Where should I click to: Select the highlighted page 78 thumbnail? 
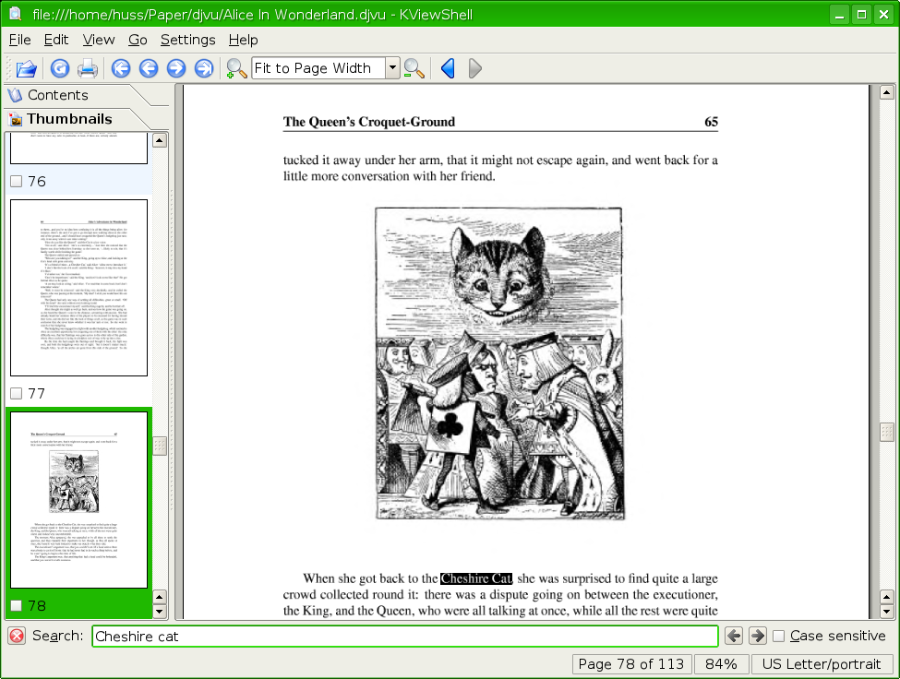click(x=78, y=500)
